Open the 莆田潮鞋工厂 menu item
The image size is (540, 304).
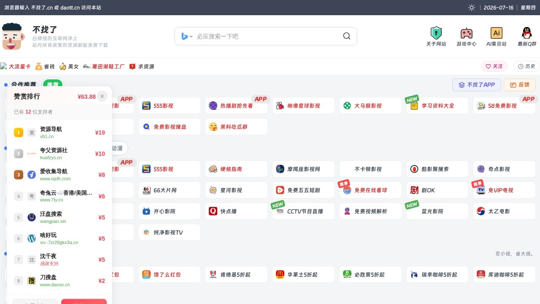104,66
